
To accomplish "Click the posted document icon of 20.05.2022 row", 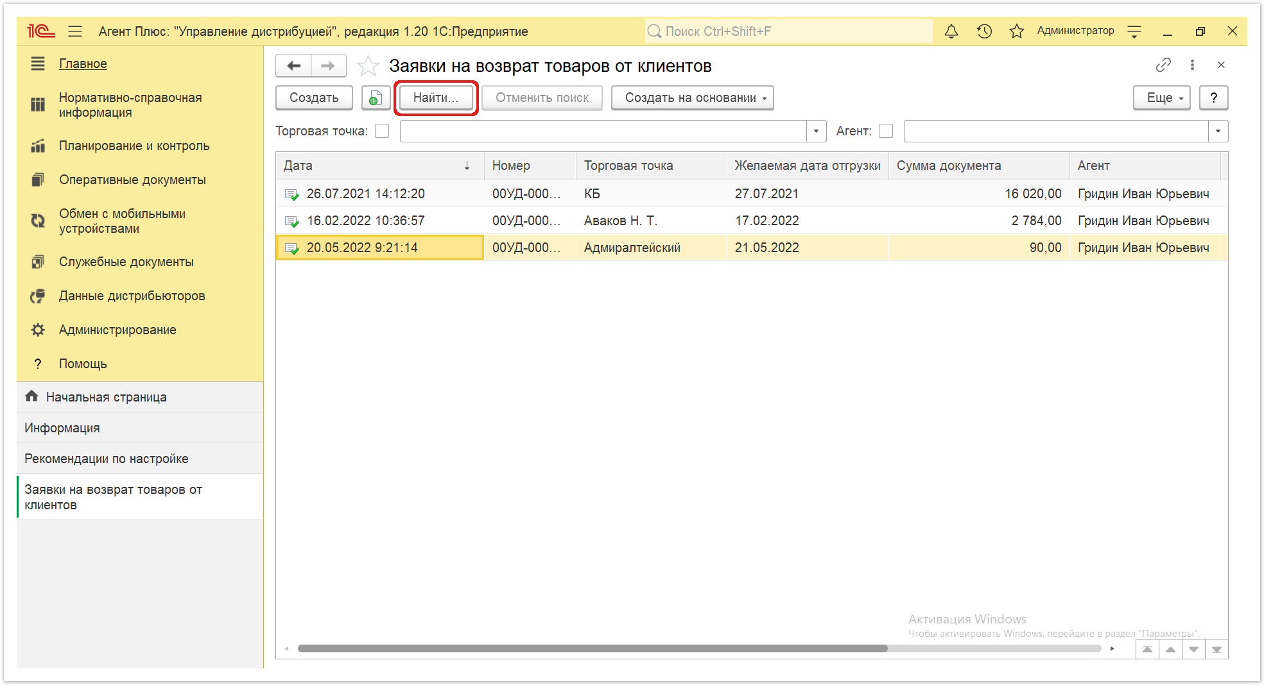I will [x=292, y=248].
